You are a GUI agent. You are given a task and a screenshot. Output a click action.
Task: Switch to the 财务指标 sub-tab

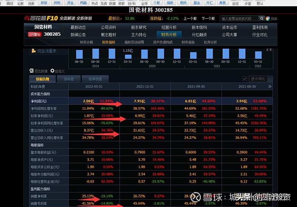point(108,42)
